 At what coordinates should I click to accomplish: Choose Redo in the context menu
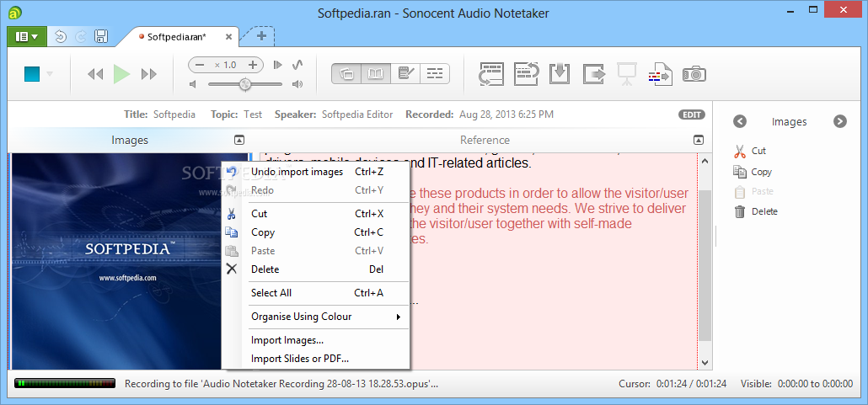click(315, 190)
